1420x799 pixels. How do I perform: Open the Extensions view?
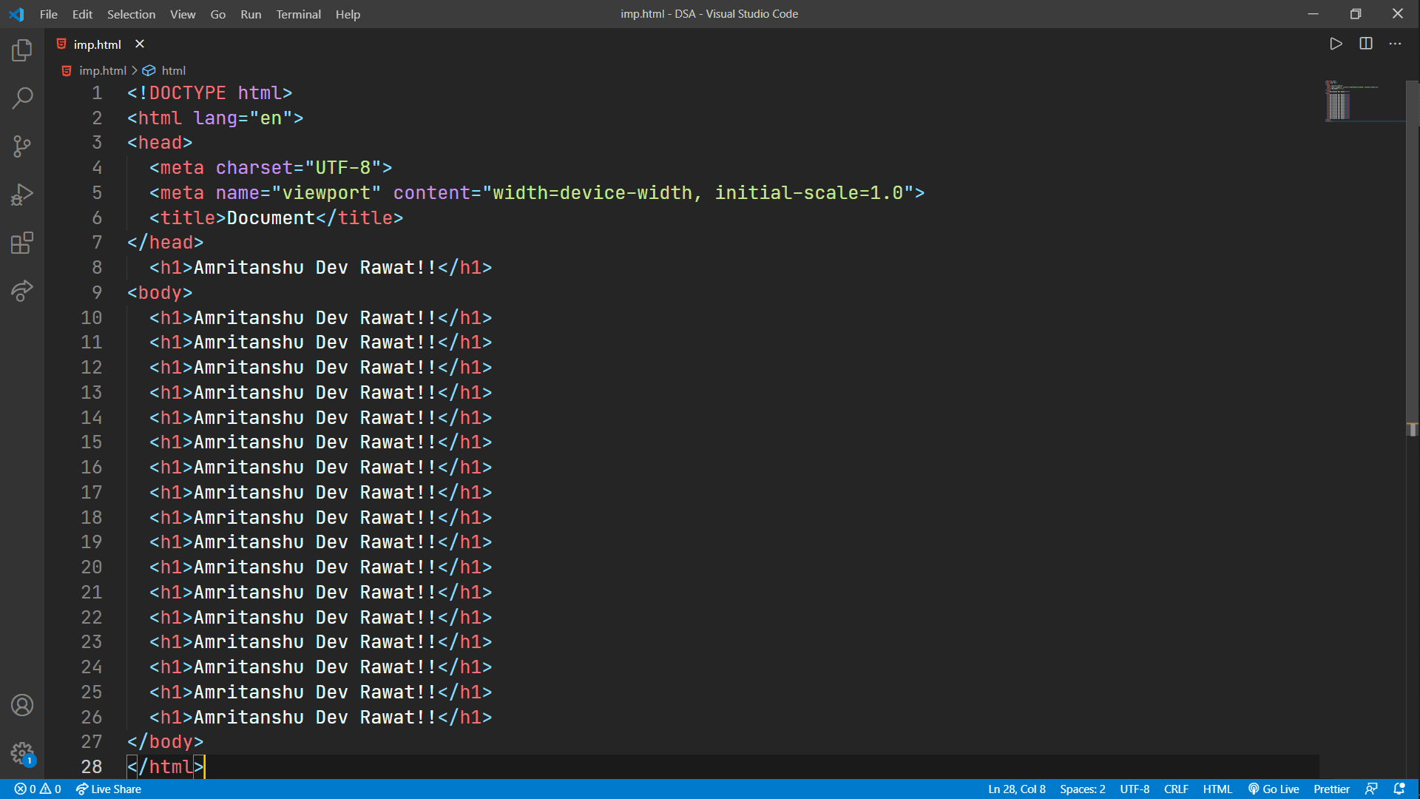(x=22, y=243)
